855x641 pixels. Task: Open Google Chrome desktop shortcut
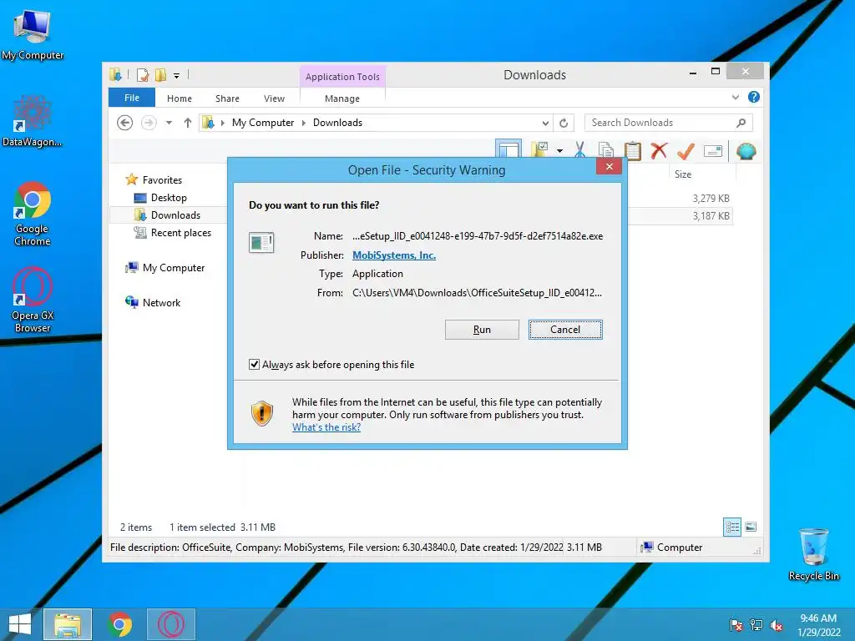33,213
